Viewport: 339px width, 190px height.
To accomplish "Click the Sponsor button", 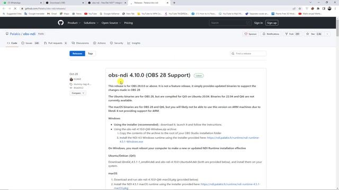I will click(251, 34).
